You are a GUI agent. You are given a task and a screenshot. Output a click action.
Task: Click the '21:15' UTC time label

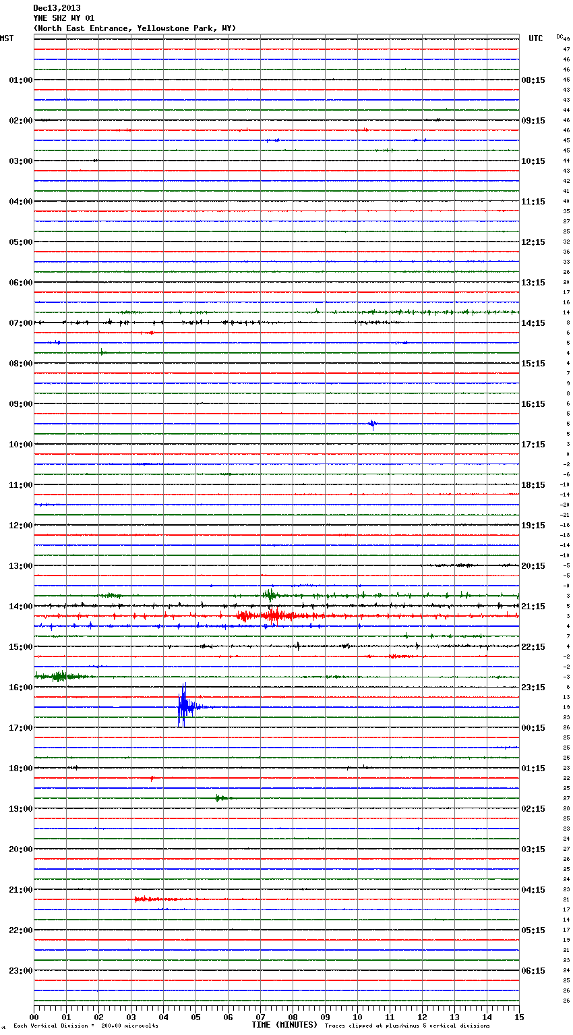pyautogui.click(x=533, y=607)
